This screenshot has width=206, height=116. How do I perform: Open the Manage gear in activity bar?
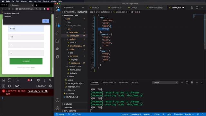tap(57, 108)
